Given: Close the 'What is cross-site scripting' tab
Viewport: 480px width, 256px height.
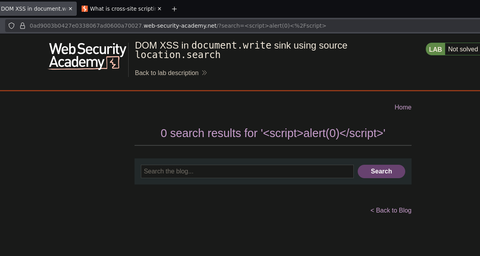Looking at the screenshot, I should (159, 9).
